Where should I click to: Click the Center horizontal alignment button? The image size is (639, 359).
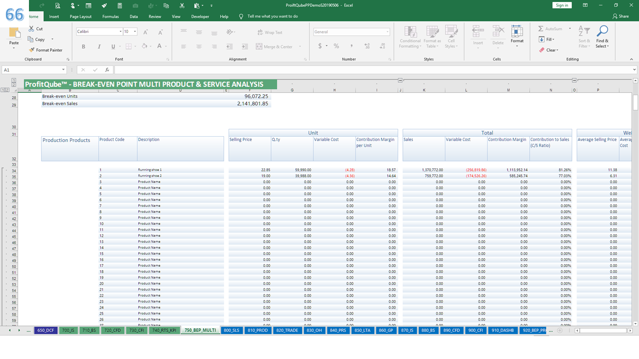coord(199,46)
